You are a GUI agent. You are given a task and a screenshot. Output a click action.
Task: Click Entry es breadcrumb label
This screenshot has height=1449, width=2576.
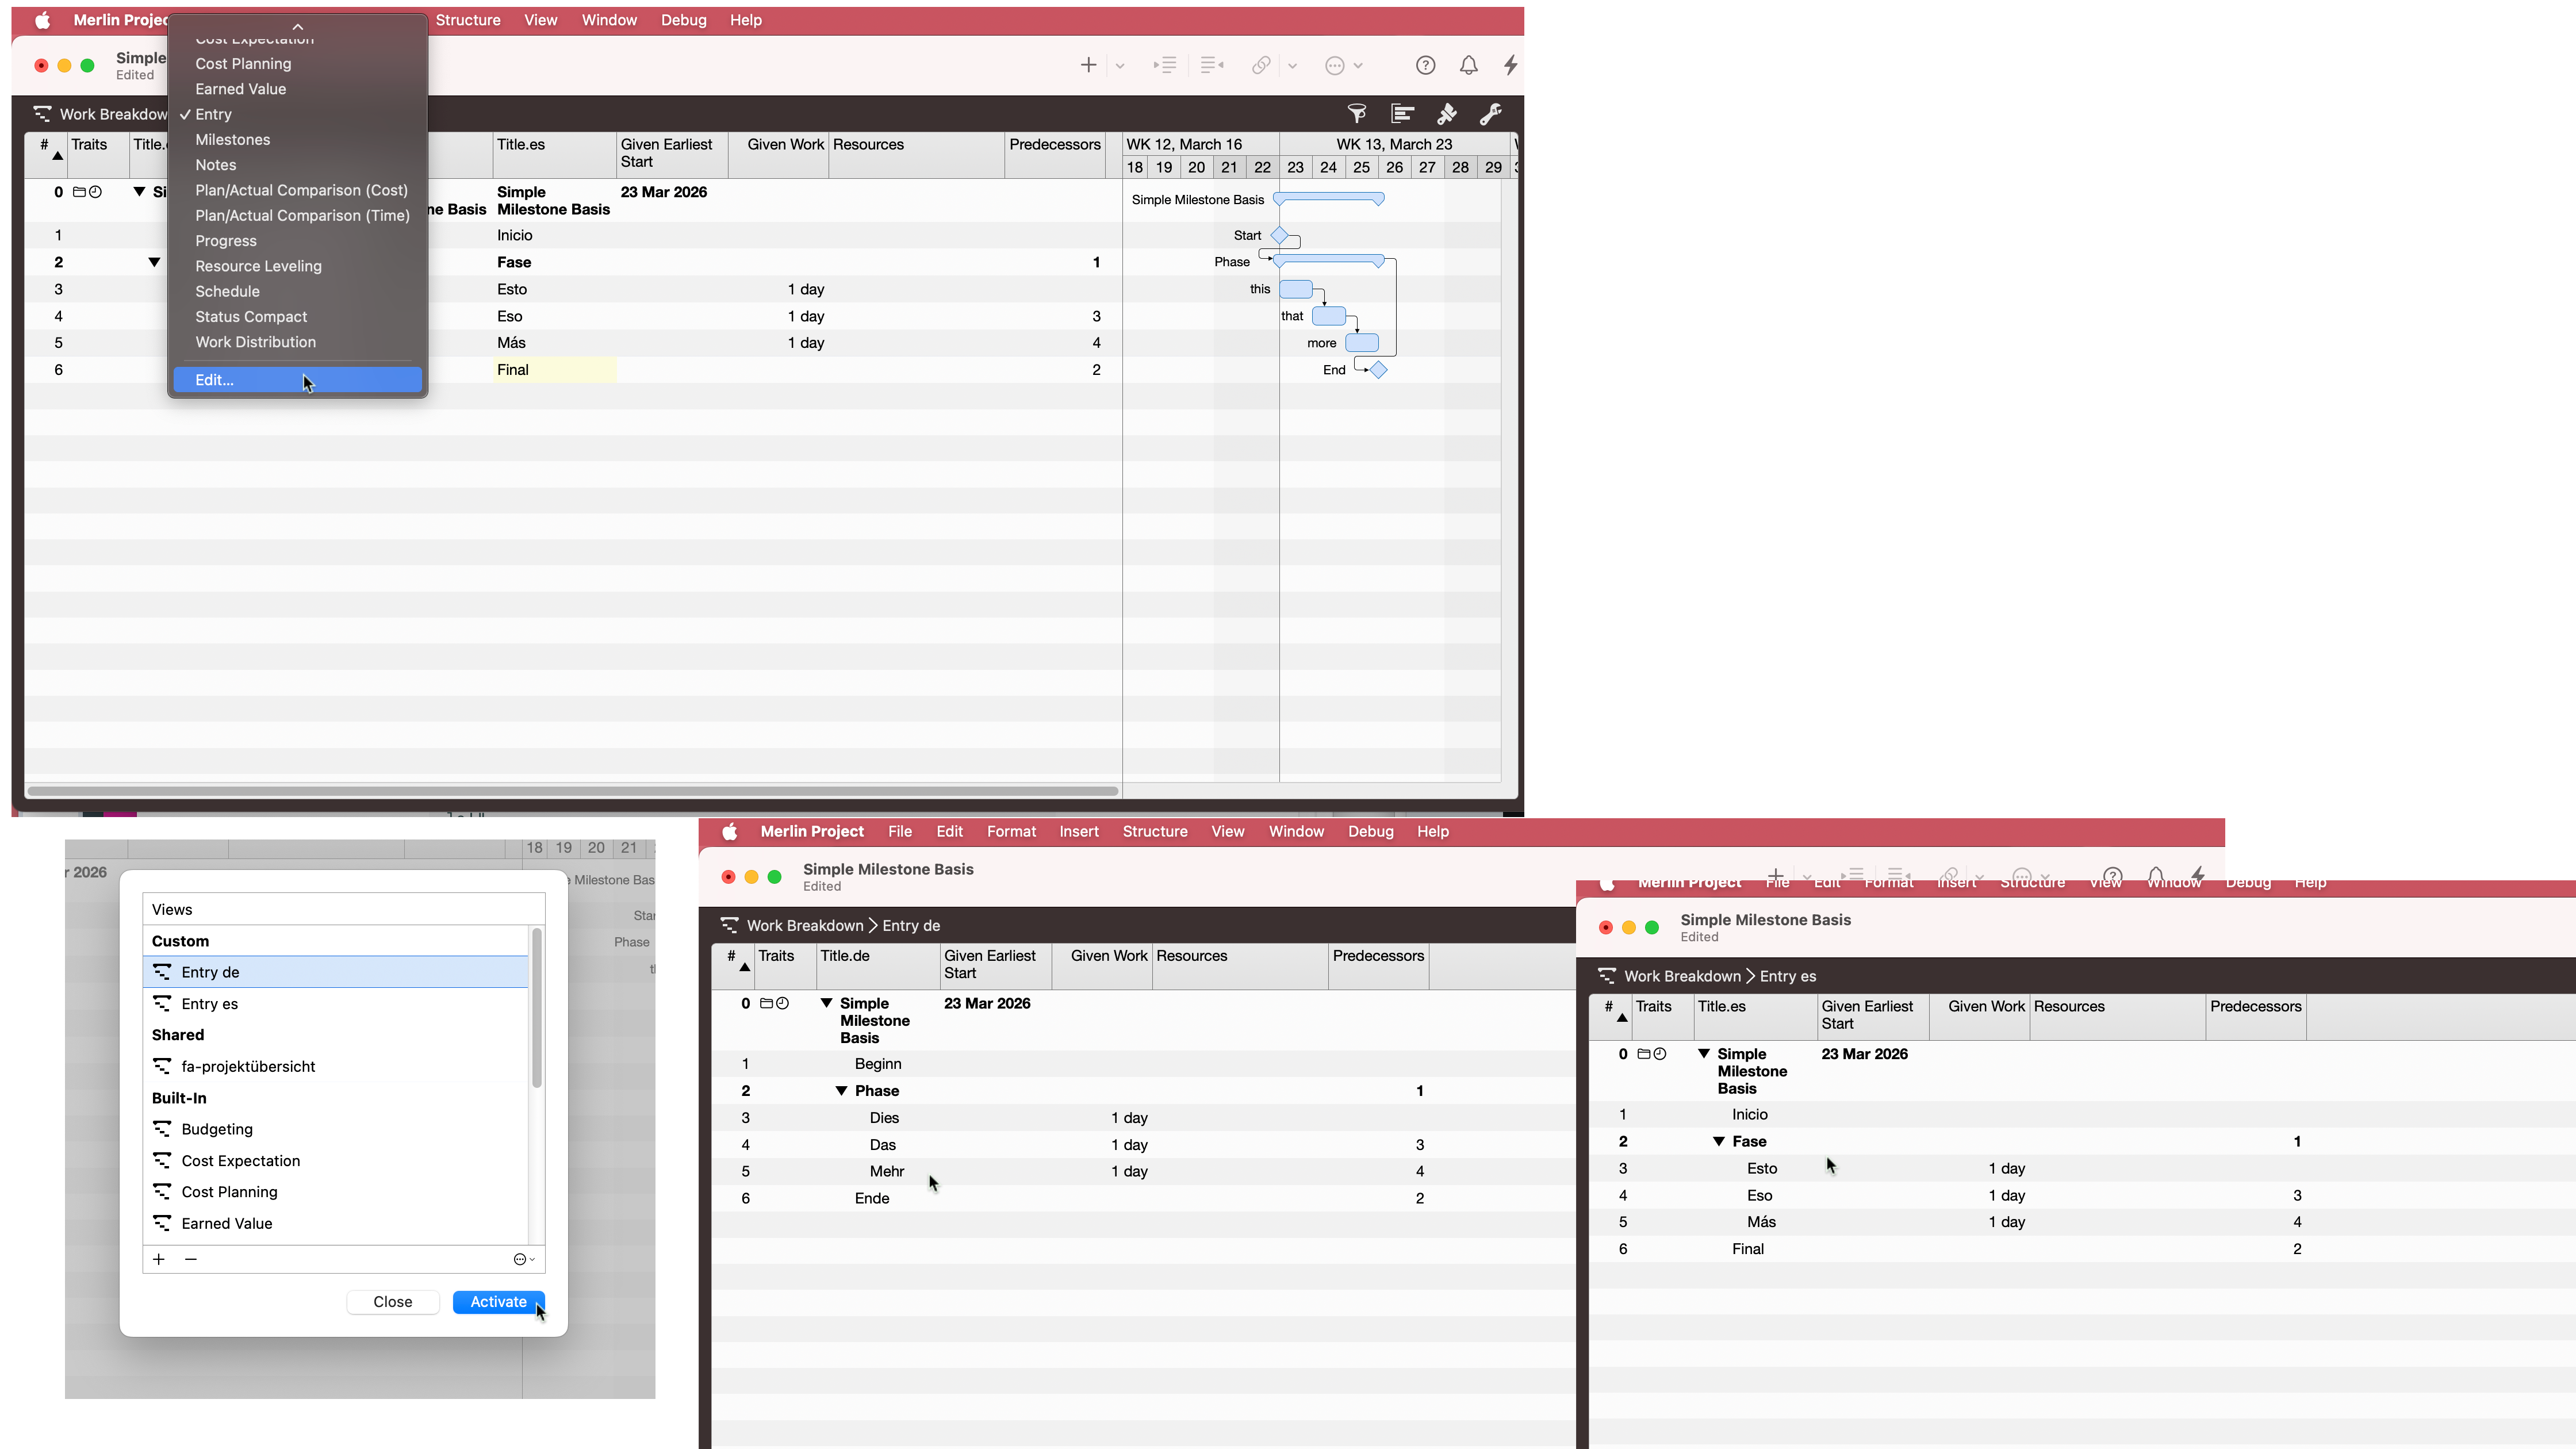pos(1788,976)
